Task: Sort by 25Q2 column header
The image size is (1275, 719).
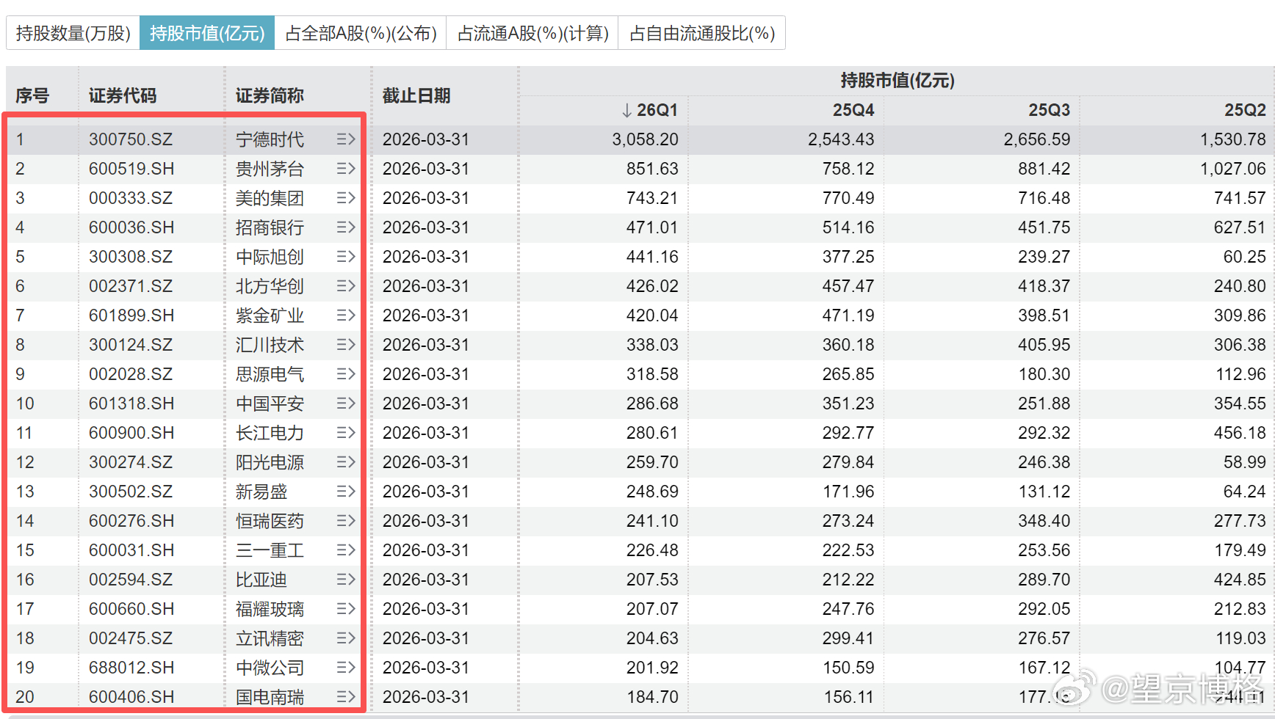Action: coord(1245,110)
